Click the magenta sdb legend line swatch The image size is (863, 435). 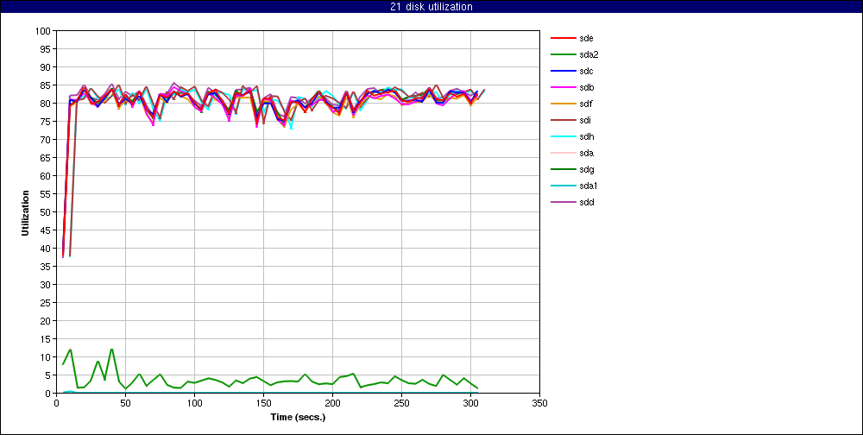pyautogui.click(x=562, y=87)
